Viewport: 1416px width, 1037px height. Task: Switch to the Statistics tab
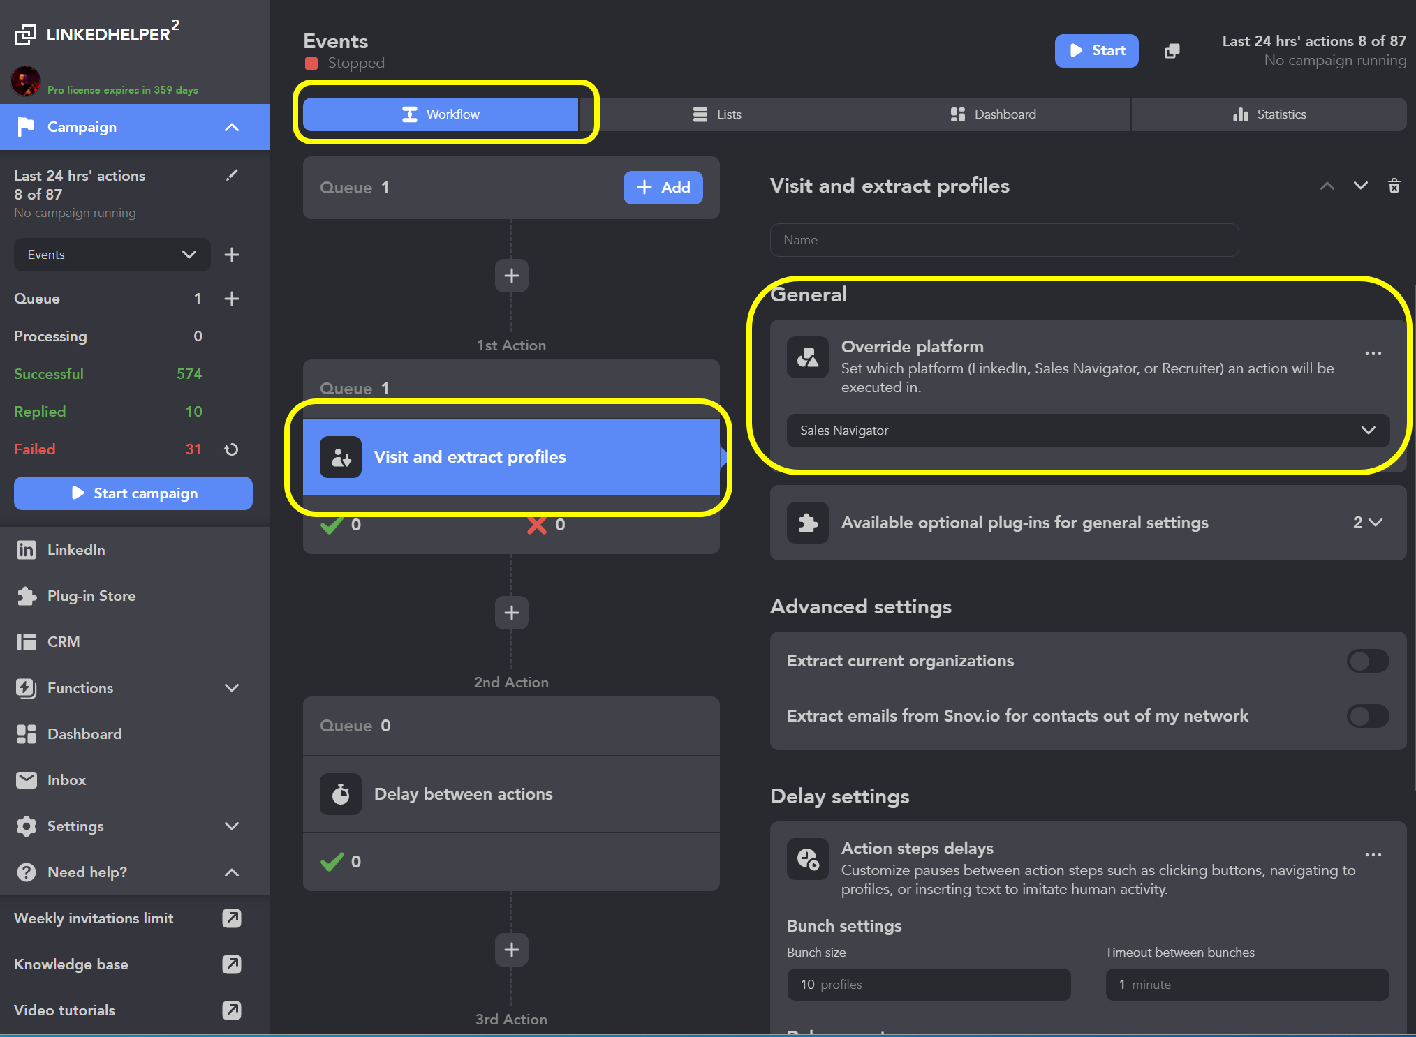coord(1269,114)
